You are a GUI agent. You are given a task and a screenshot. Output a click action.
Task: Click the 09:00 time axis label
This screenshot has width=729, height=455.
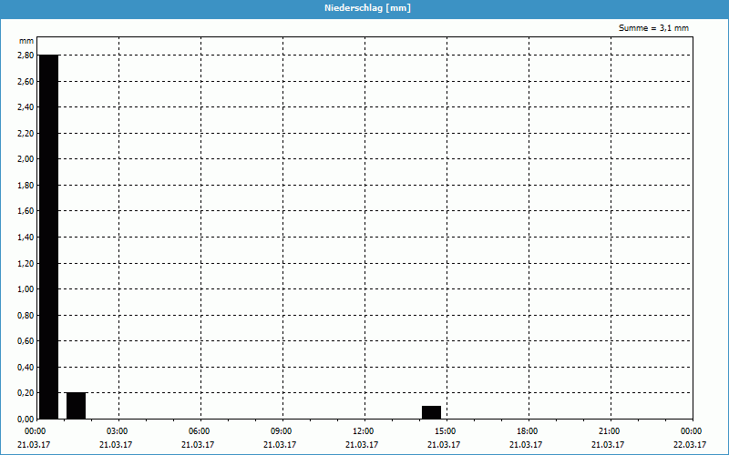tap(282, 431)
